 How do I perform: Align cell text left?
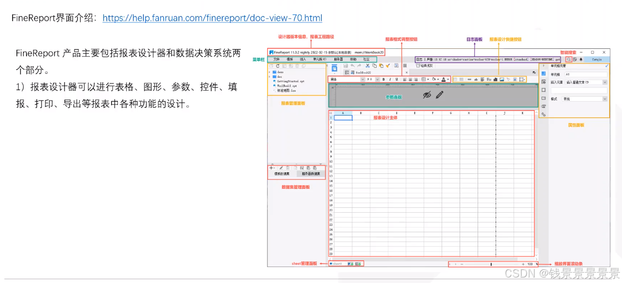(405, 79)
